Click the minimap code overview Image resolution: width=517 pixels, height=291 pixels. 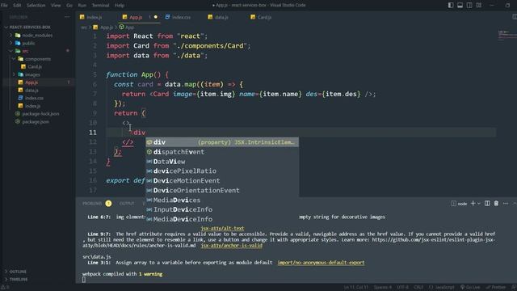click(506, 35)
